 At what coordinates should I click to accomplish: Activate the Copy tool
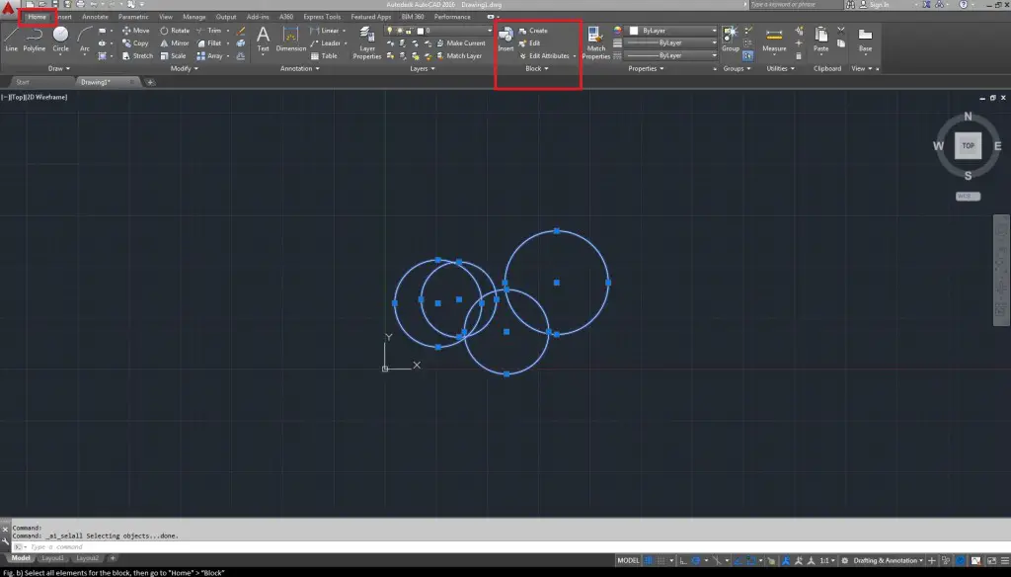[135, 43]
